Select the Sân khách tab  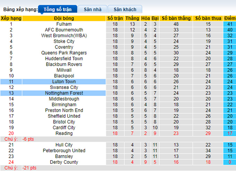(x=124, y=9)
